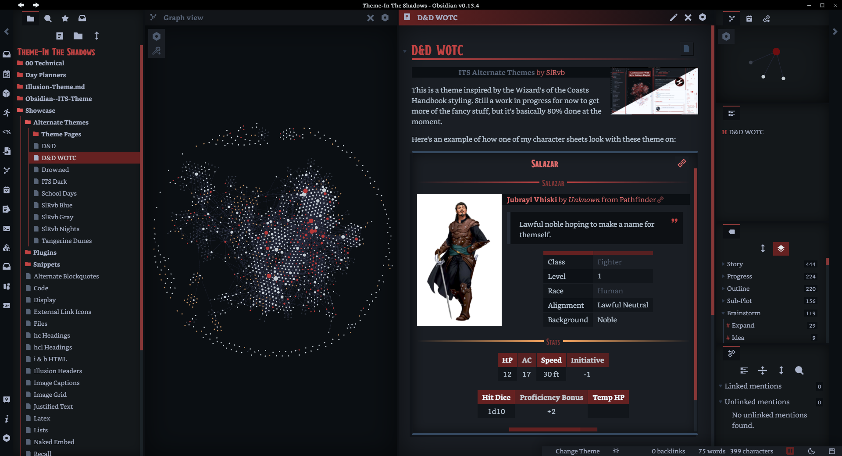Click the templater <% ribbon icon
Screen dimensions: 842x456
click(7, 132)
